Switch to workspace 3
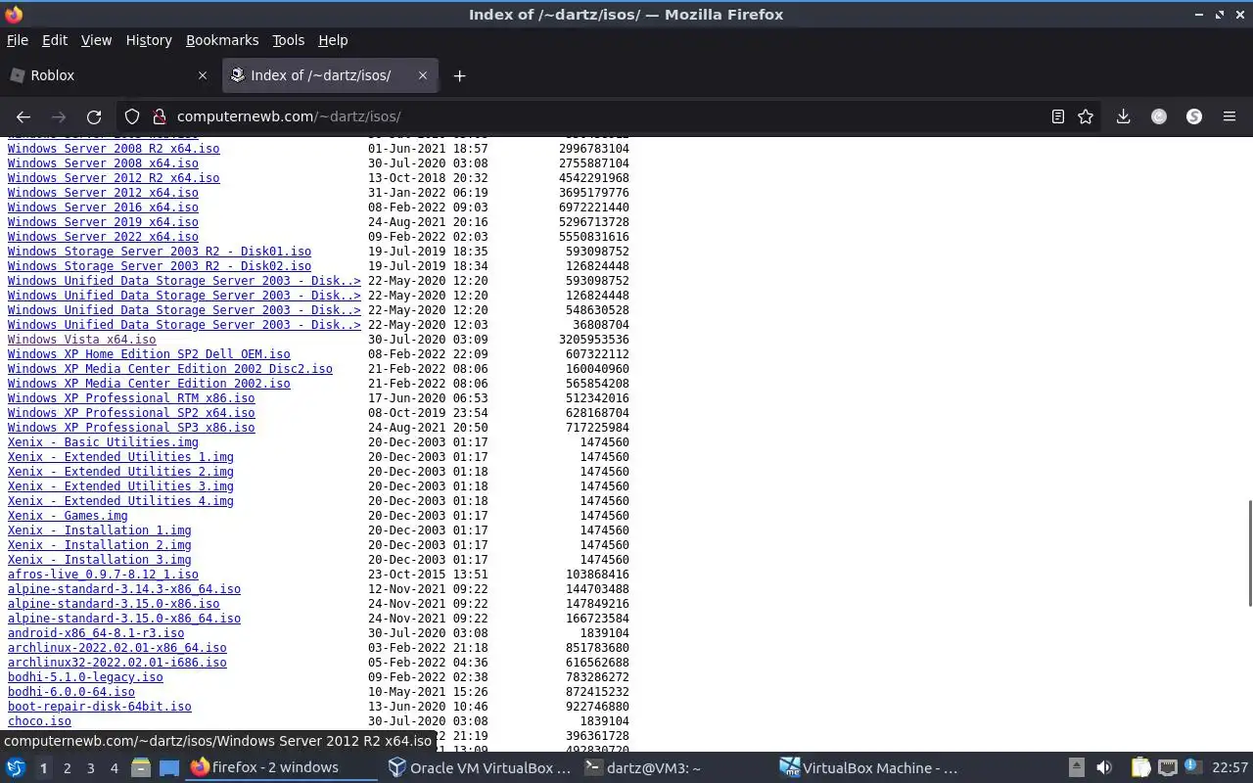Image resolution: width=1253 pixels, height=783 pixels. pyautogui.click(x=90, y=768)
